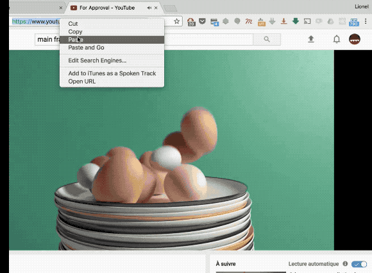Click the YouTube upload arrow icon

[311, 39]
